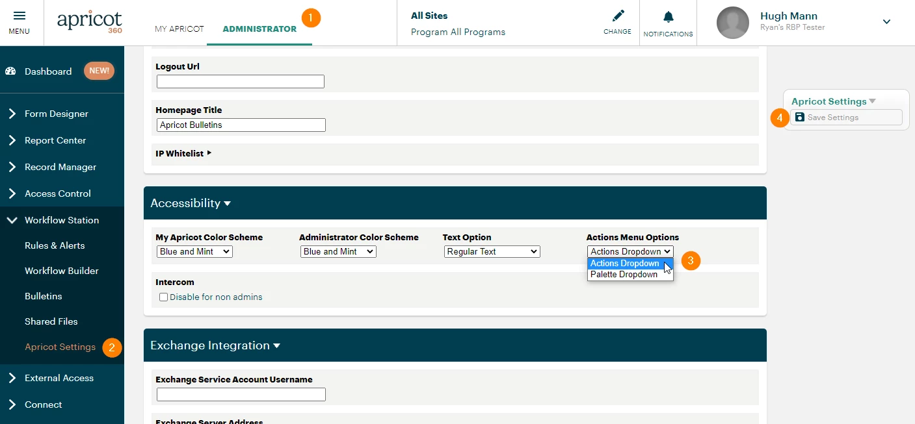Click the Intercom label
The height and width of the screenshot is (424, 915).
(175, 282)
